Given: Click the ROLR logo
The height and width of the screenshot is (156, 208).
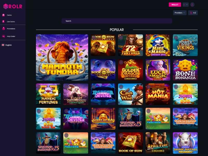Looking at the screenshot, I should point(13,6).
